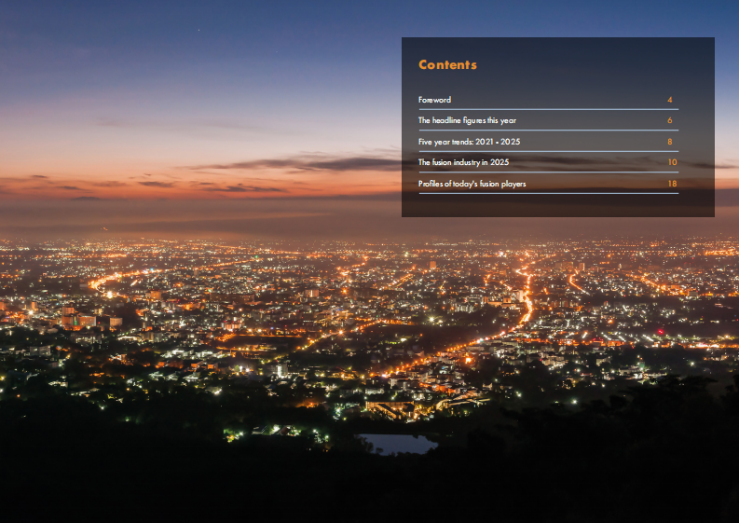Click page number 10 for fusion industry
Viewport: 739px width, 523px height.
[672, 162]
